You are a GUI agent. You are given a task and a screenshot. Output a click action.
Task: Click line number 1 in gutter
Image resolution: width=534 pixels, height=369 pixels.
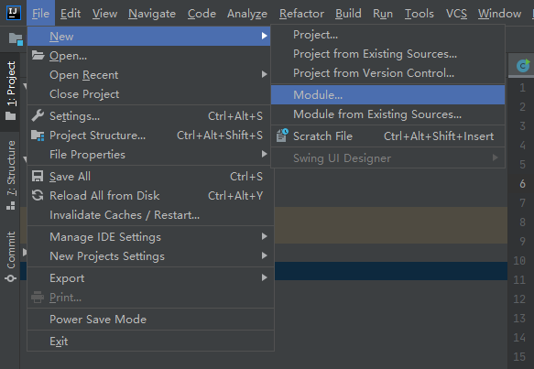[x=522, y=88]
